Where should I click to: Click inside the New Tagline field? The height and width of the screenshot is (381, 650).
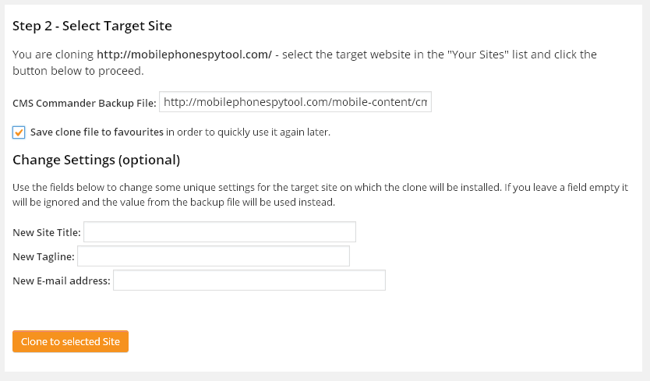(x=214, y=256)
